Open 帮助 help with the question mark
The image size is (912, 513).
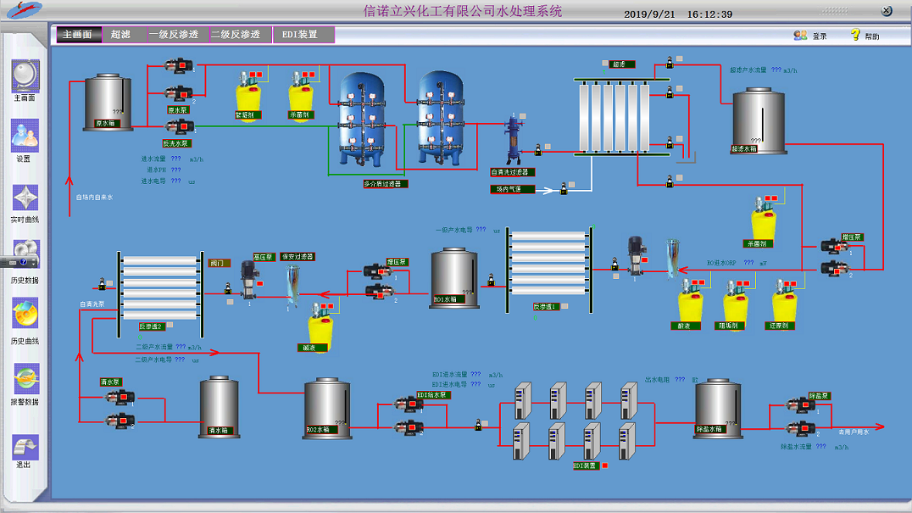pyautogui.click(x=855, y=36)
